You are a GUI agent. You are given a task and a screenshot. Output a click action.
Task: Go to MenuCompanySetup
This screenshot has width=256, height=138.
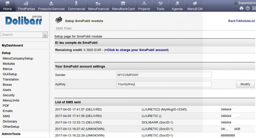point(18,58)
